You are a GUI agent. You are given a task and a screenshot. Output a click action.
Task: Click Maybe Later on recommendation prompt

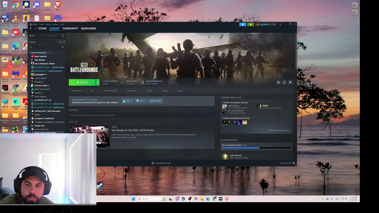[155, 101]
